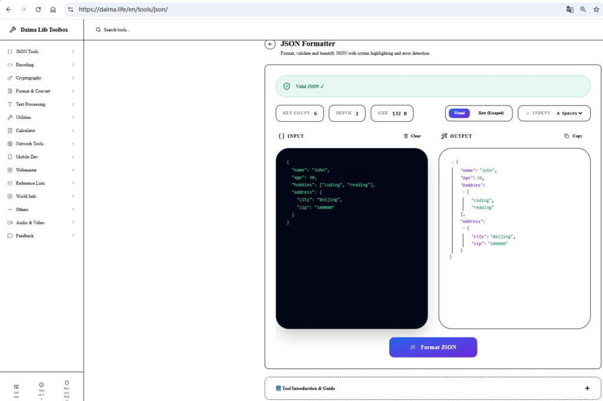Viewport: 603px width, 401px height.
Task: Click the Reference Lists icon
Action: point(10,183)
